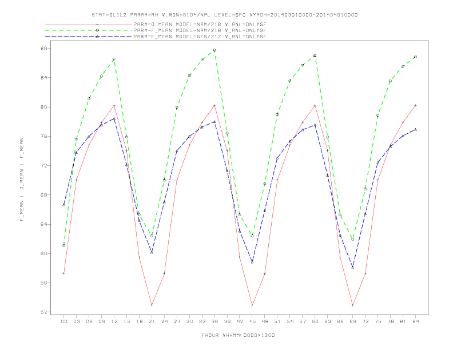The height and width of the screenshot is (350, 453).
Task: Click the x-axis tick label 24
Action: (x=164, y=321)
